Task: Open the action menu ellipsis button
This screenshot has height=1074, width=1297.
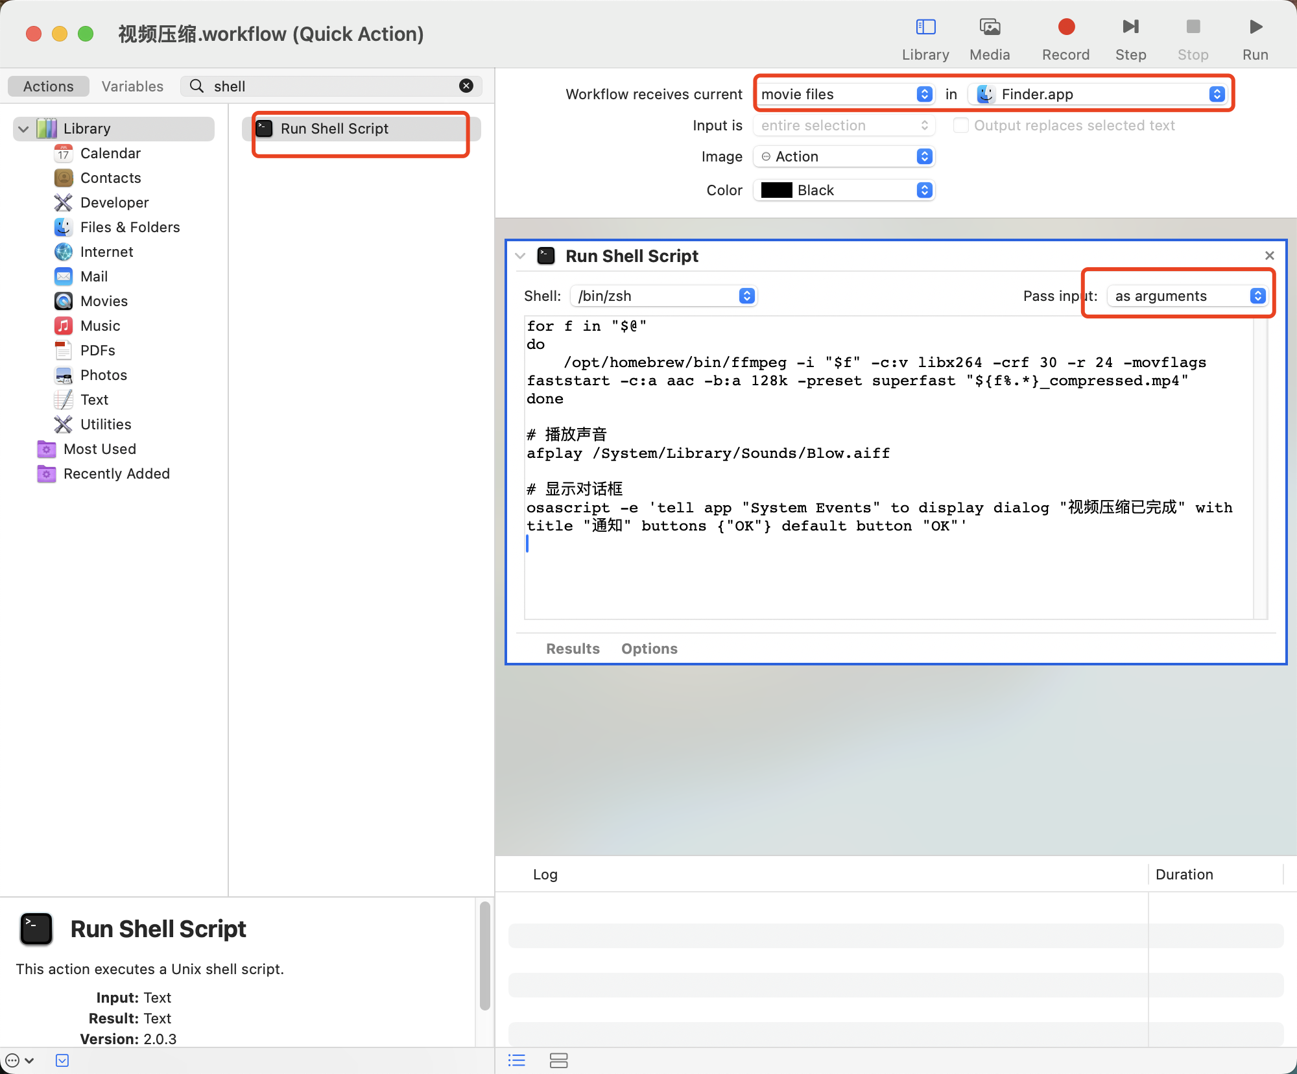Action: (19, 1060)
